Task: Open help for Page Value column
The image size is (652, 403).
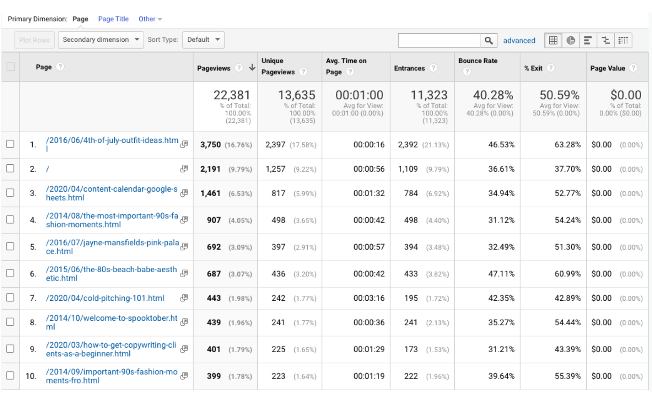Action: (x=633, y=68)
